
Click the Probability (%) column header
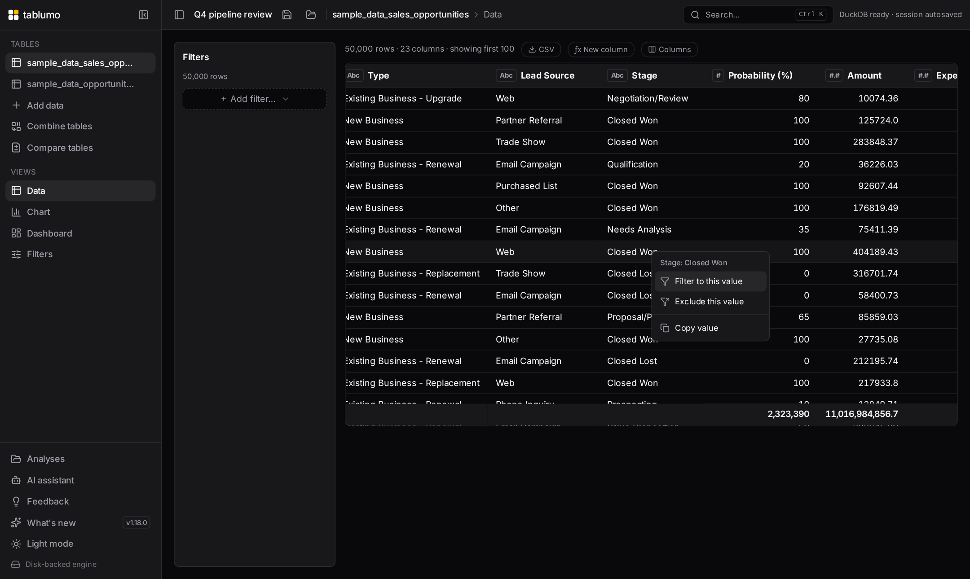click(x=760, y=75)
